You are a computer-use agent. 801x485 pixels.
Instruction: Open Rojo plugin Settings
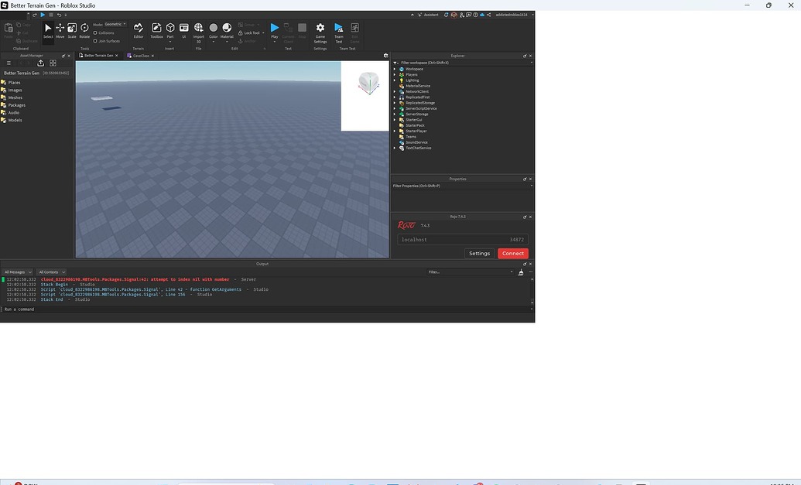(x=480, y=253)
